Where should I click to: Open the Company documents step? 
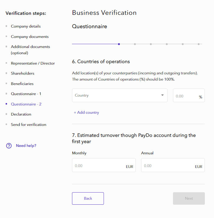pyautogui.click(x=30, y=37)
